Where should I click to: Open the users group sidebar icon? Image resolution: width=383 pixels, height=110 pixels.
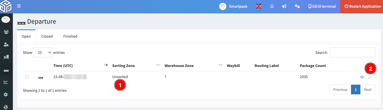click(6, 32)
